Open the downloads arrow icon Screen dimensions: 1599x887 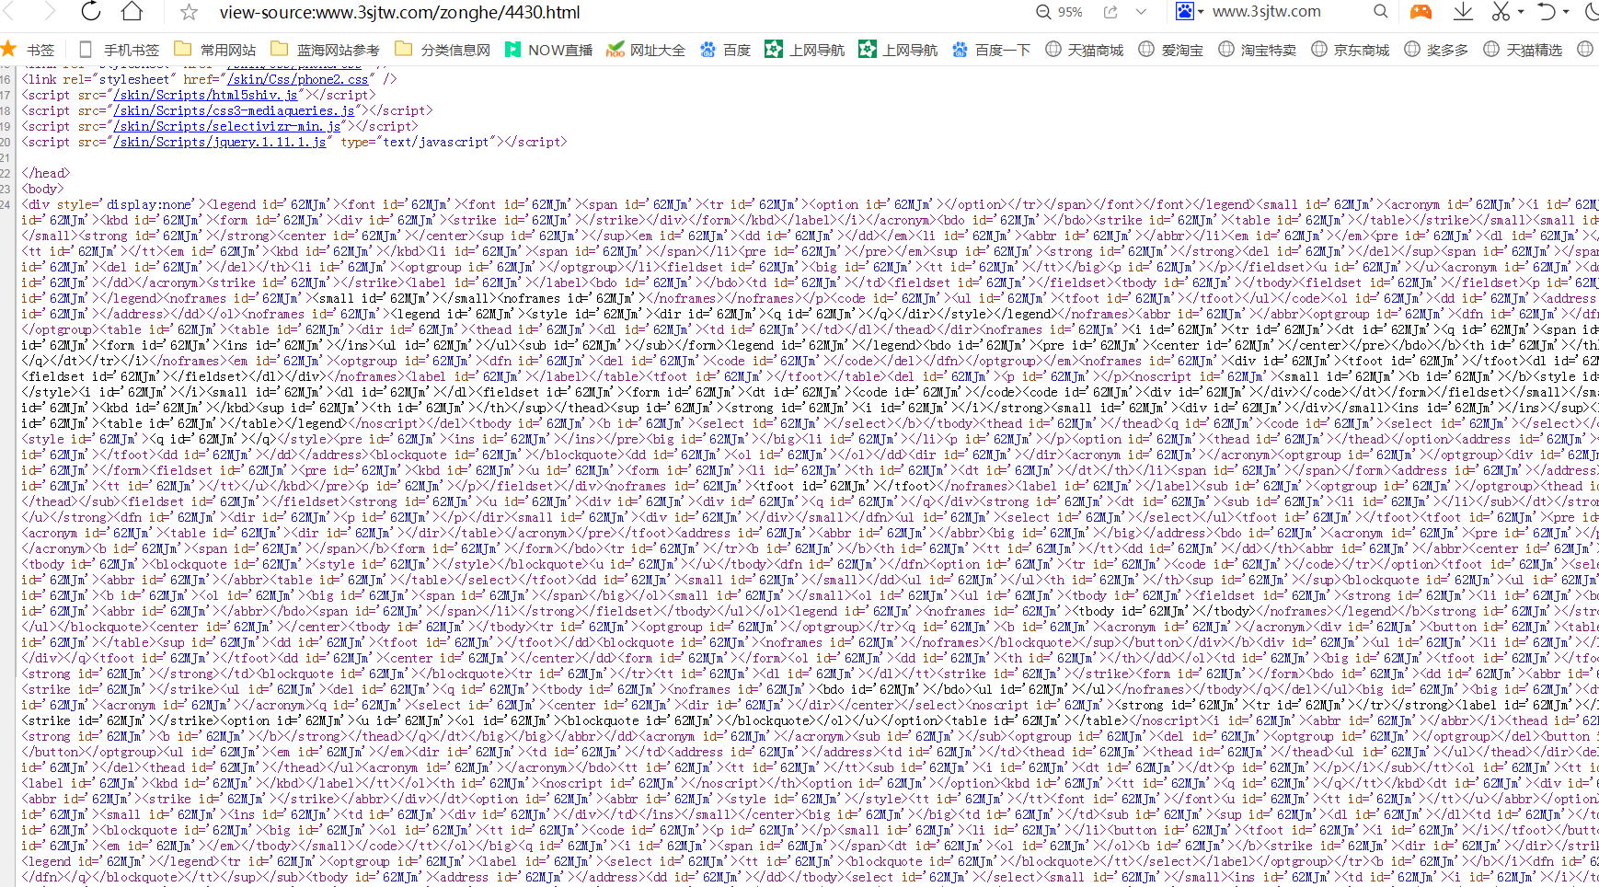click(x=1463, y=12)
